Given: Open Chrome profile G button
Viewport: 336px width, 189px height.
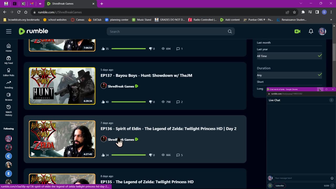Looking at the screenshot, I should click(324, 12).
